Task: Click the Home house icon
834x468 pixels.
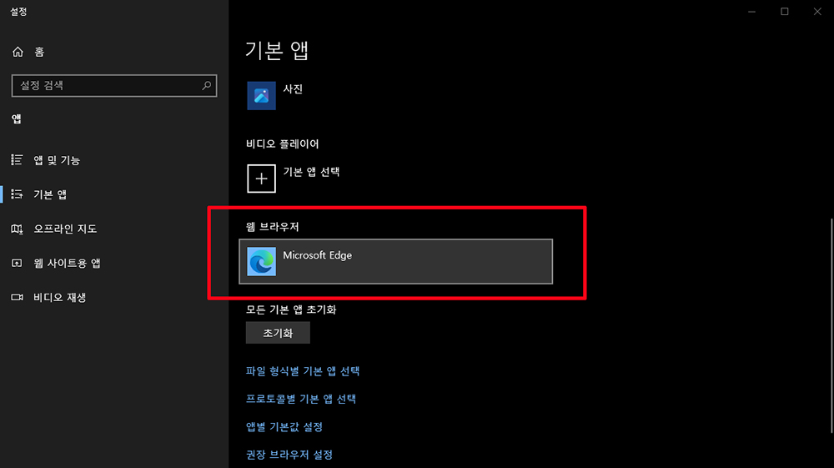Action: pyautogui.click(x=18, y=52)
